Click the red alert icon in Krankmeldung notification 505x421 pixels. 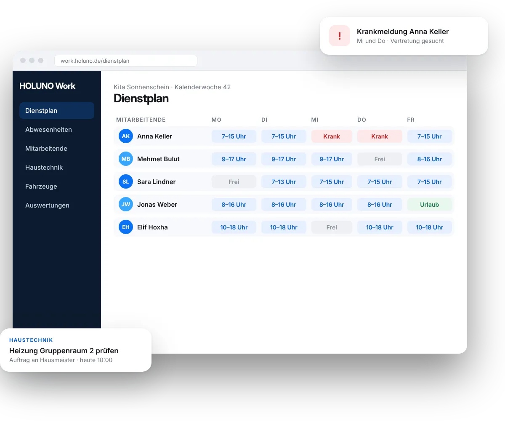(340, 36)
